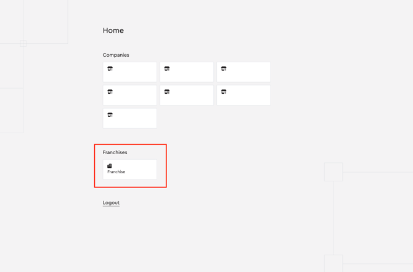Click the Franchises section heading
The width and height of the screenshot is (413, 272).
coord(115,152)
